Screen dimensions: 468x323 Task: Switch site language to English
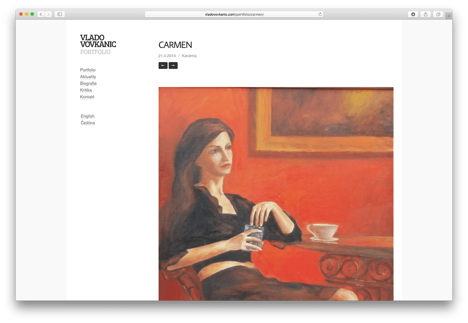(x=88, y=116)
